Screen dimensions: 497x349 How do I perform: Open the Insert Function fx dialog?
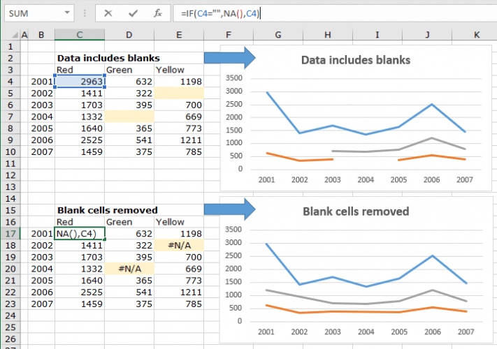(x=157, y=13)
